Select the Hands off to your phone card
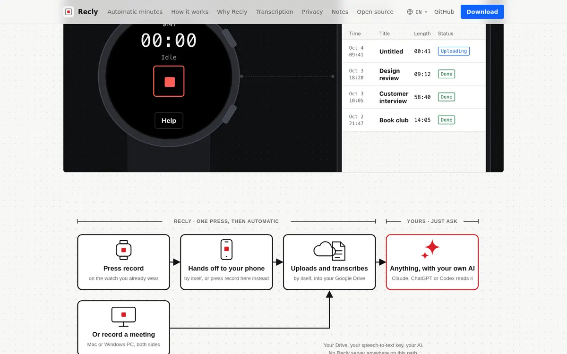Viewport: 567px width, 354px height. point(226,262)
